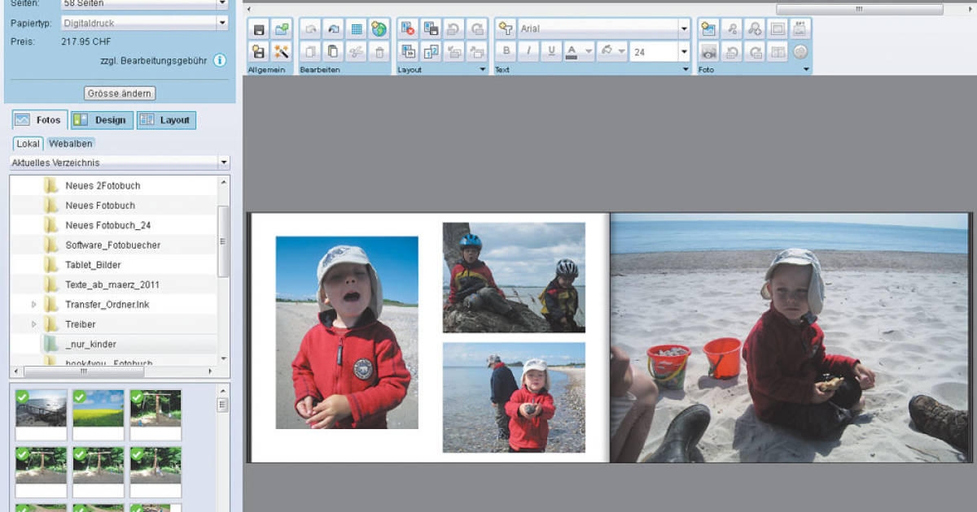Click the redo arrow in Bearbeiten
Viewport: 977px width, 512px height.
coord(333,29)
